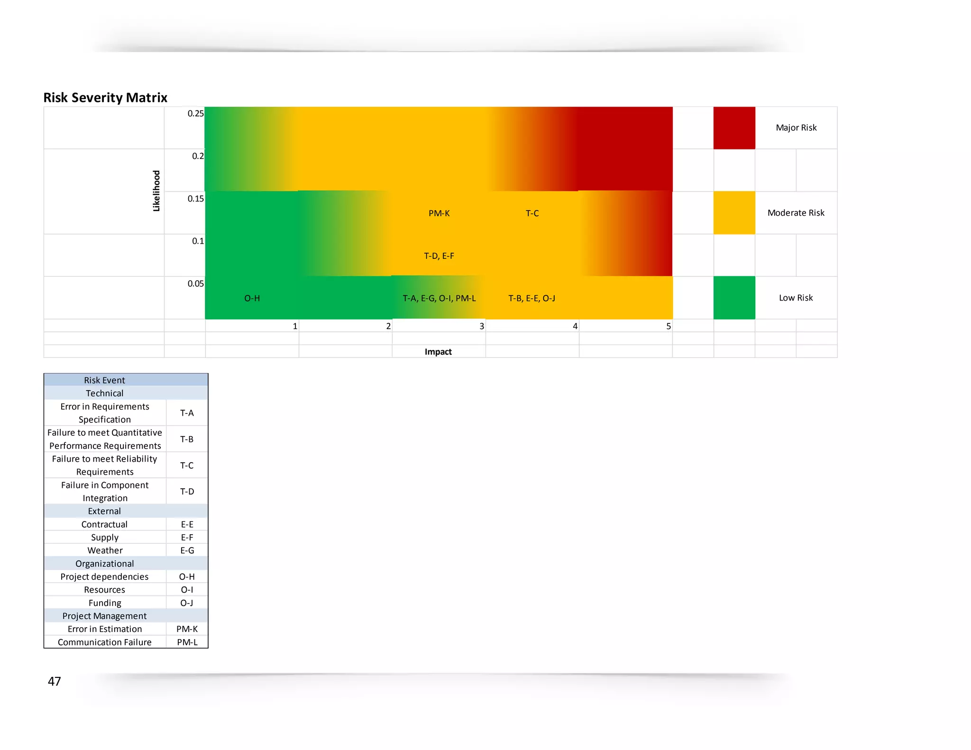Click impact axis value 4
This screenshot has width=971, height=750.
pos(575,326)
